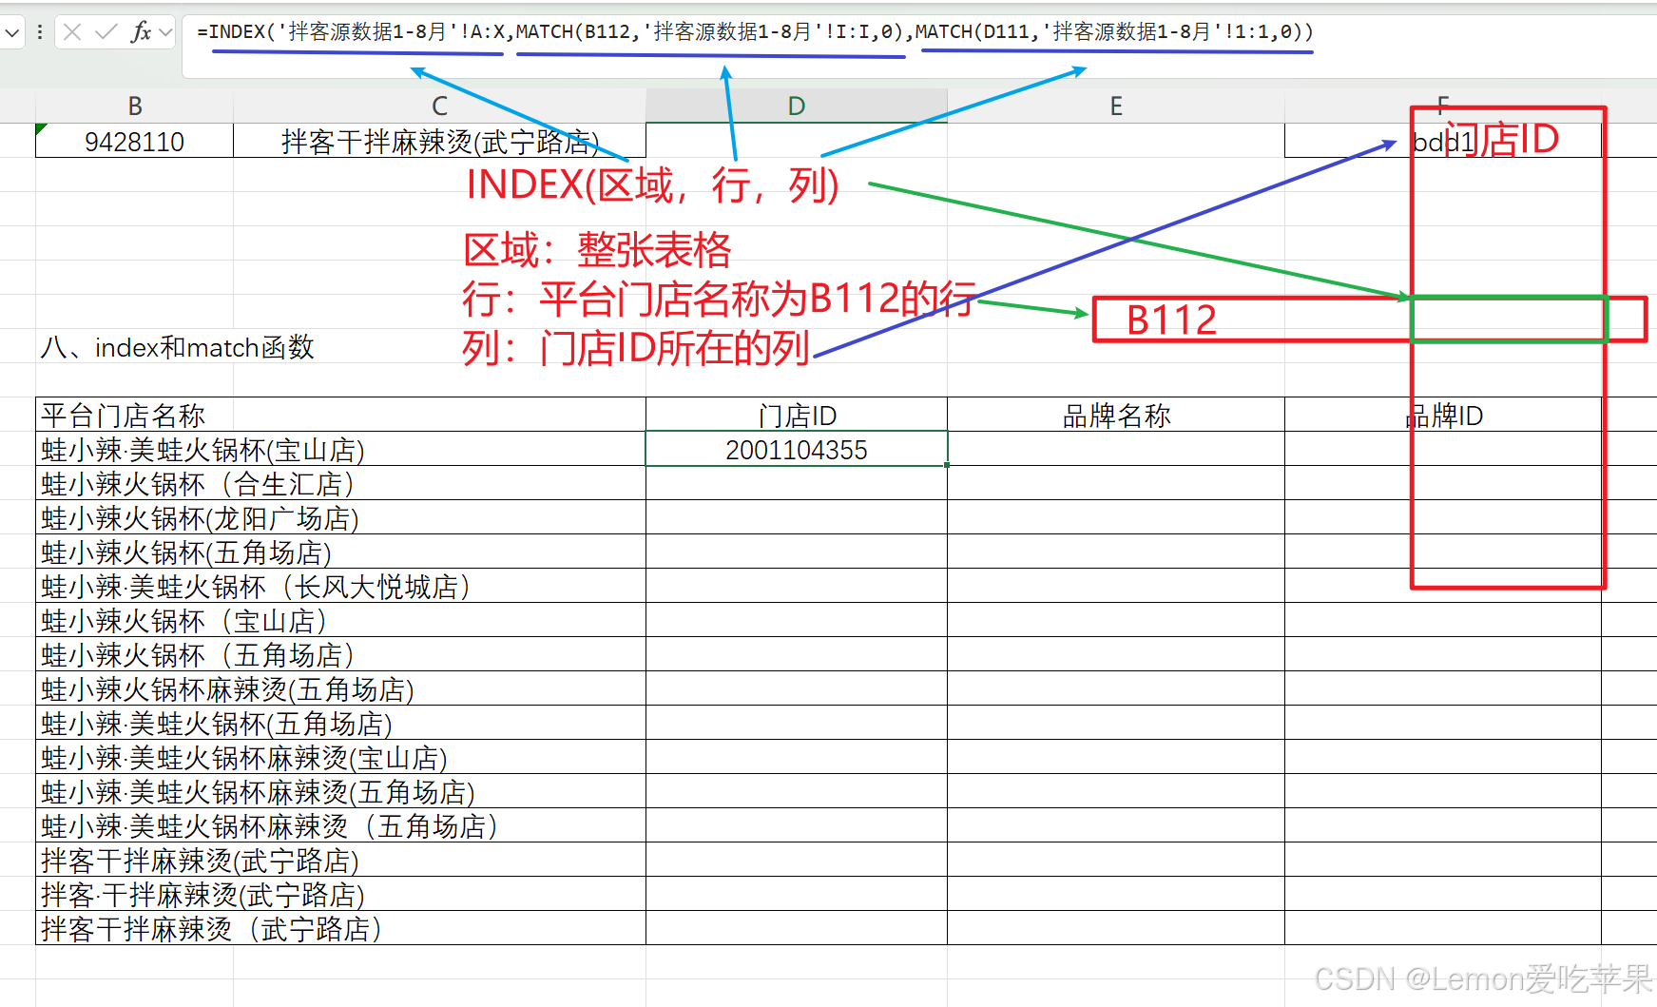Select cell 蛙小辣·美蛙火锅杯麻辣烫（五角场店）with full-width brackets

(340, 825)
